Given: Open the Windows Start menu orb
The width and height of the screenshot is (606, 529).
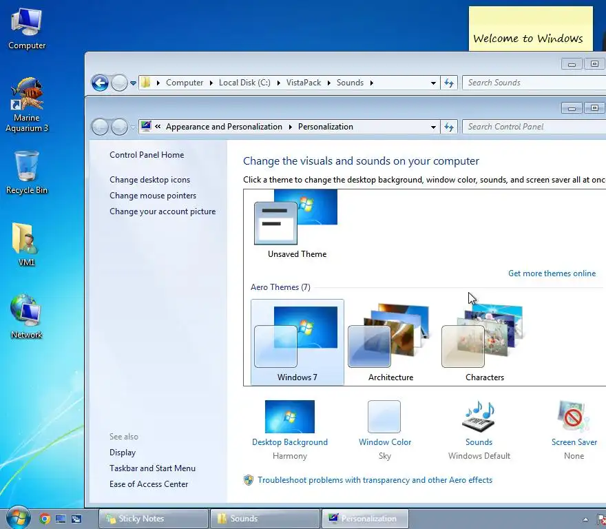Looking at the screenshot, I should (x=18, y=517).
